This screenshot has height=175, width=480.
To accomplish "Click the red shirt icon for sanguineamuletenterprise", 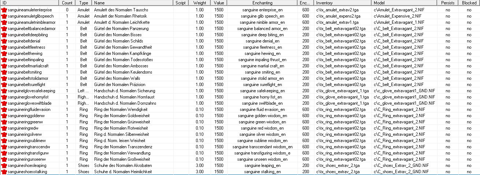I will point(4,10).
